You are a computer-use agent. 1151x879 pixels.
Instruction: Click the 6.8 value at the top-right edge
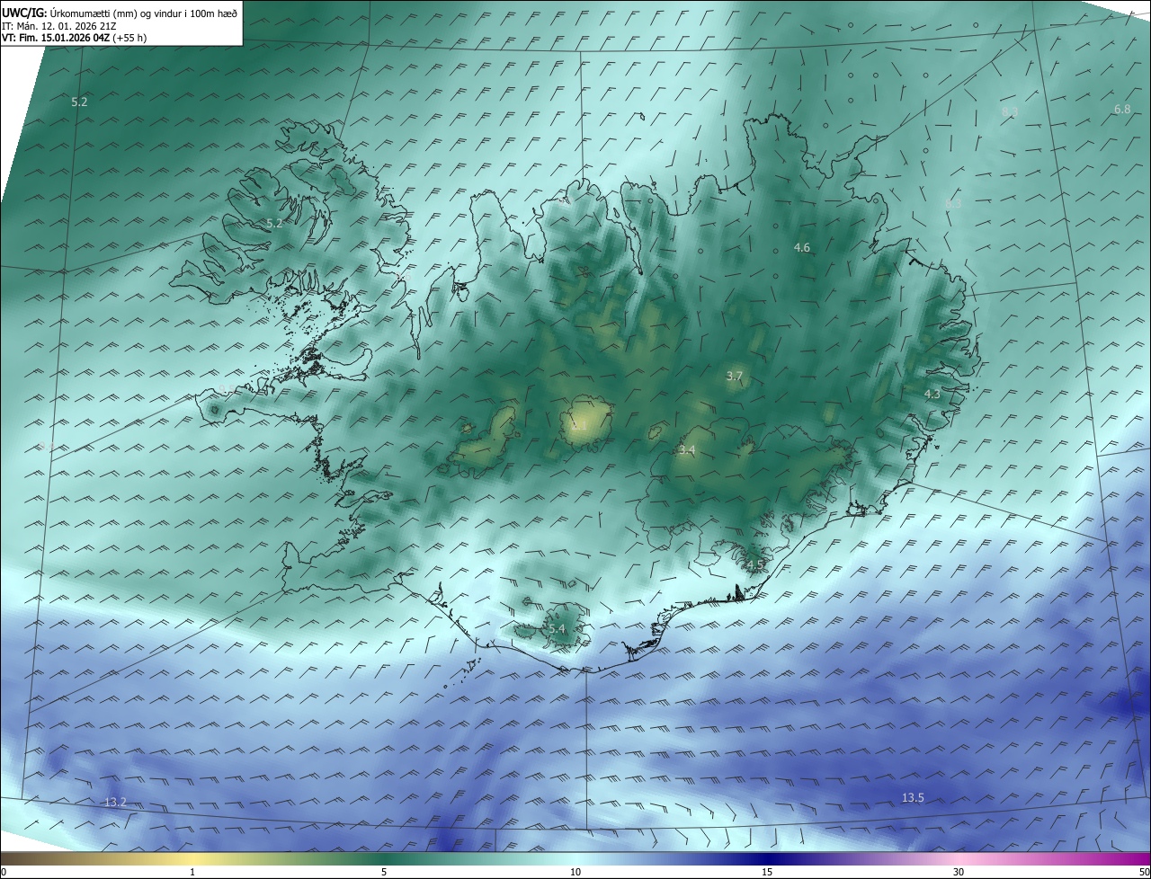tap(1122, 110)
